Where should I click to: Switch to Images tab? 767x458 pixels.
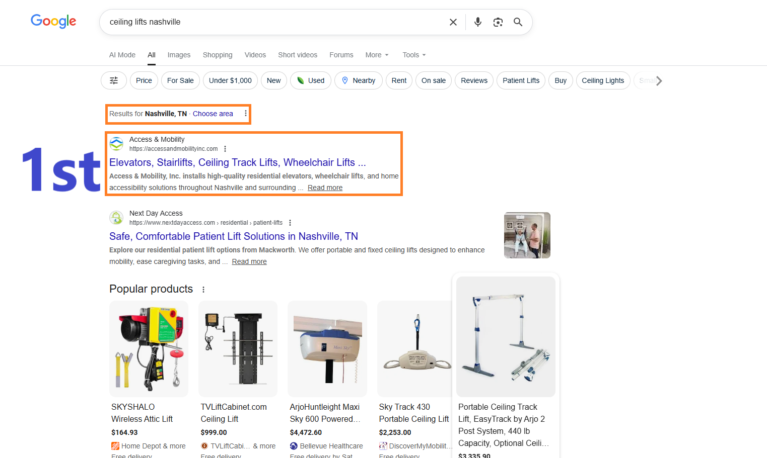click(x=179, y=55)
